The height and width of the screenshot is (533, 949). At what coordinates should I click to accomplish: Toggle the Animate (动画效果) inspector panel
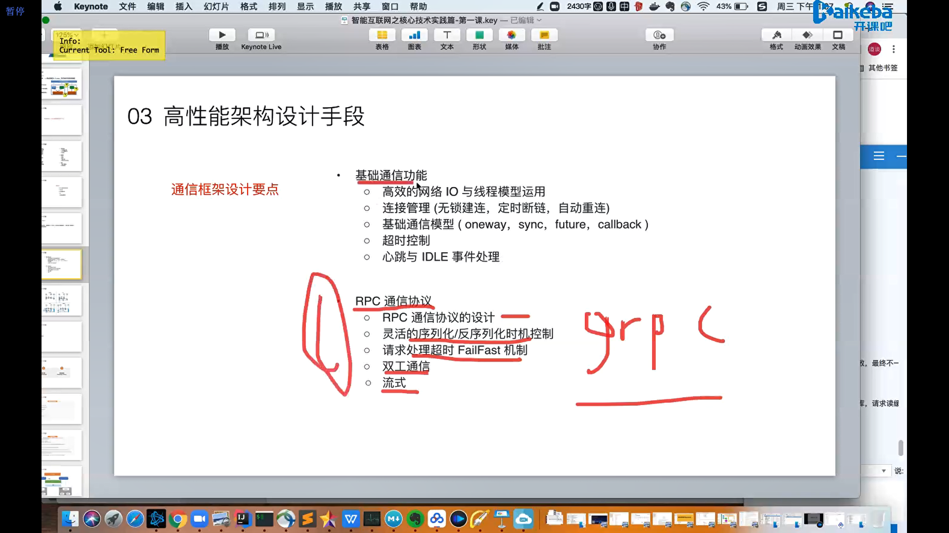click(807, 35)
